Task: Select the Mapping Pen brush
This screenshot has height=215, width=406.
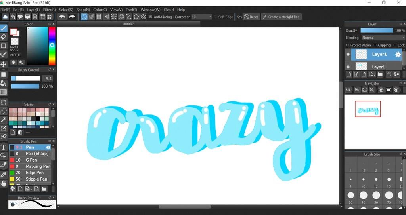Action: [x=30, y=166]
